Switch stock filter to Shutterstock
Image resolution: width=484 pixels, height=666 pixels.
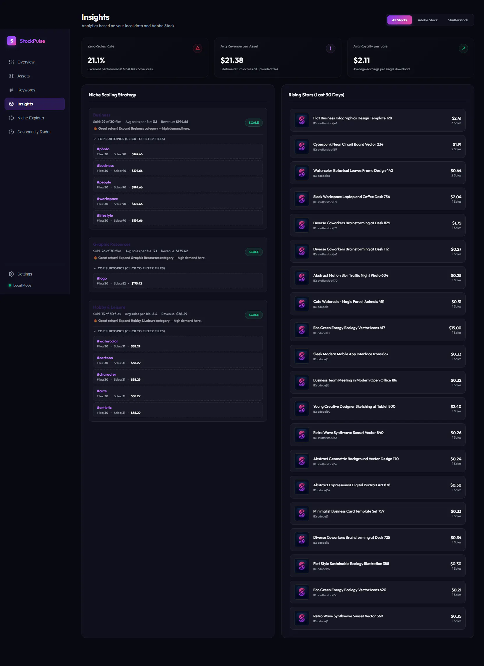458,20
